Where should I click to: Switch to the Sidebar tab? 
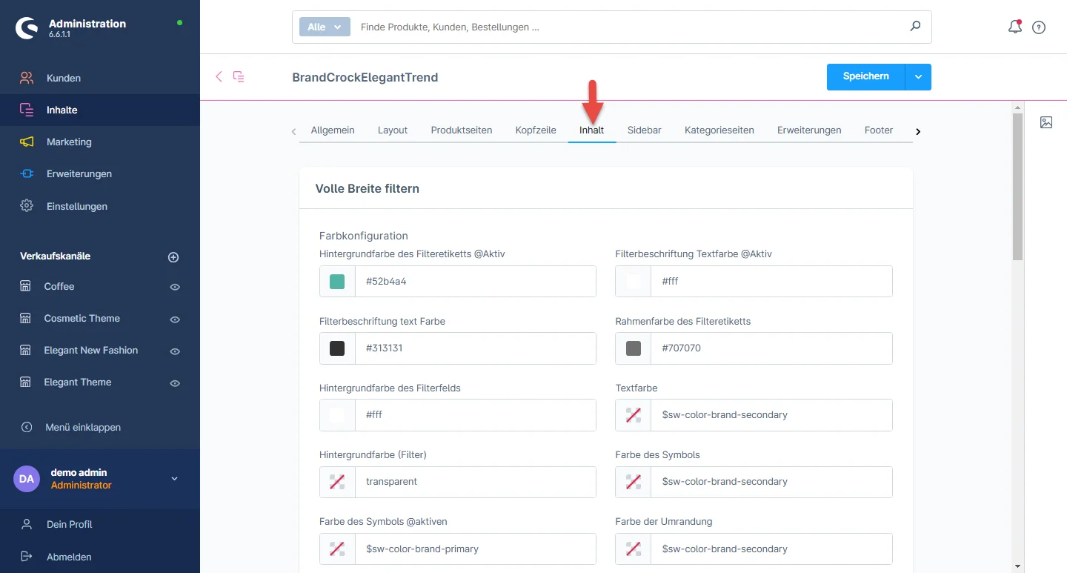pyautogui.click(x=644, y=130)
